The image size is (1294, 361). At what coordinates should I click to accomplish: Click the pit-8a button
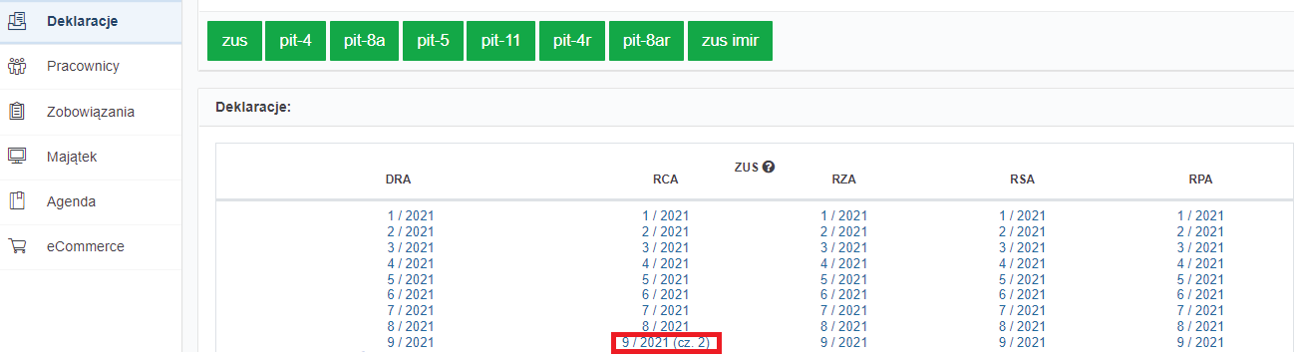365,41
